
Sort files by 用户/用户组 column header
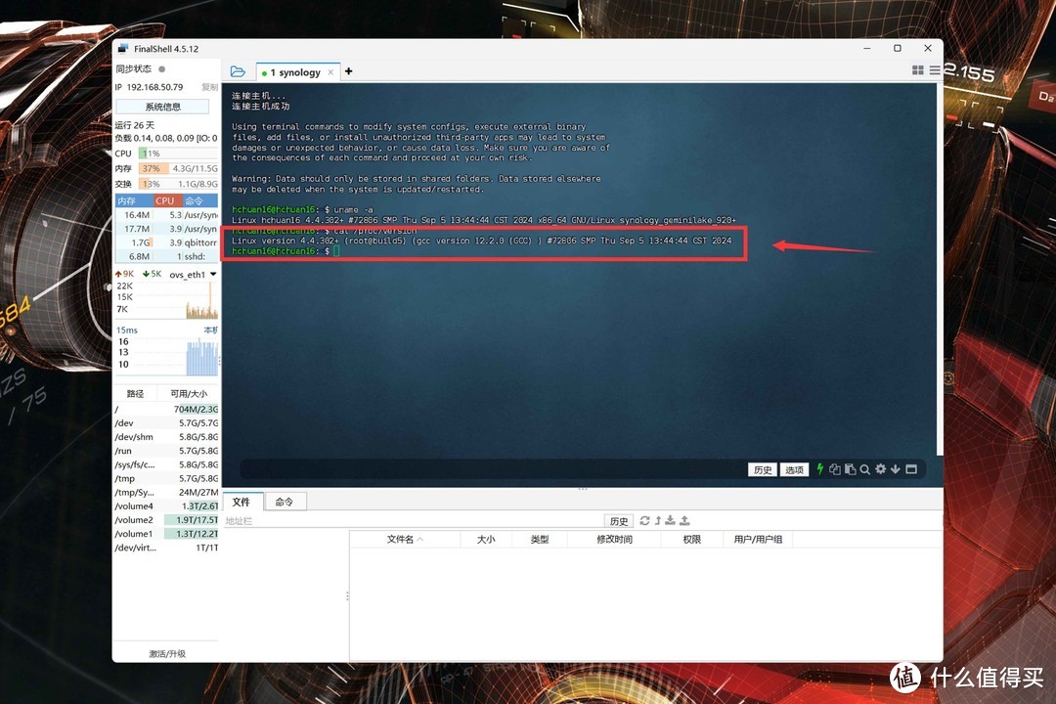click(x=758, y=539)
